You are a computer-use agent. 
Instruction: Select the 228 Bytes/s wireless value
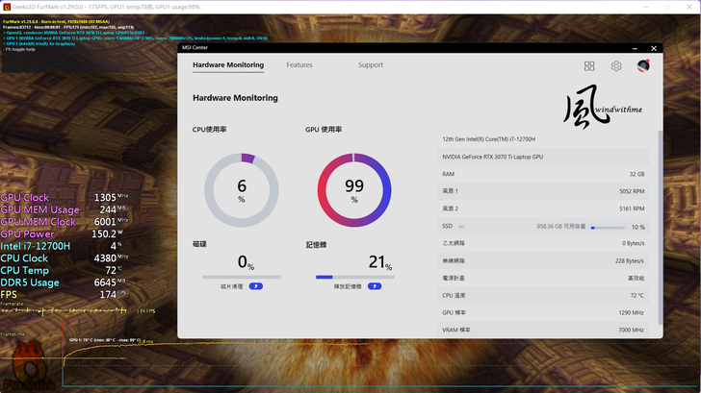[x=630, y=261]
